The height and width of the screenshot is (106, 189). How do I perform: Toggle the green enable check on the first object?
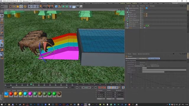click(143, 8)
